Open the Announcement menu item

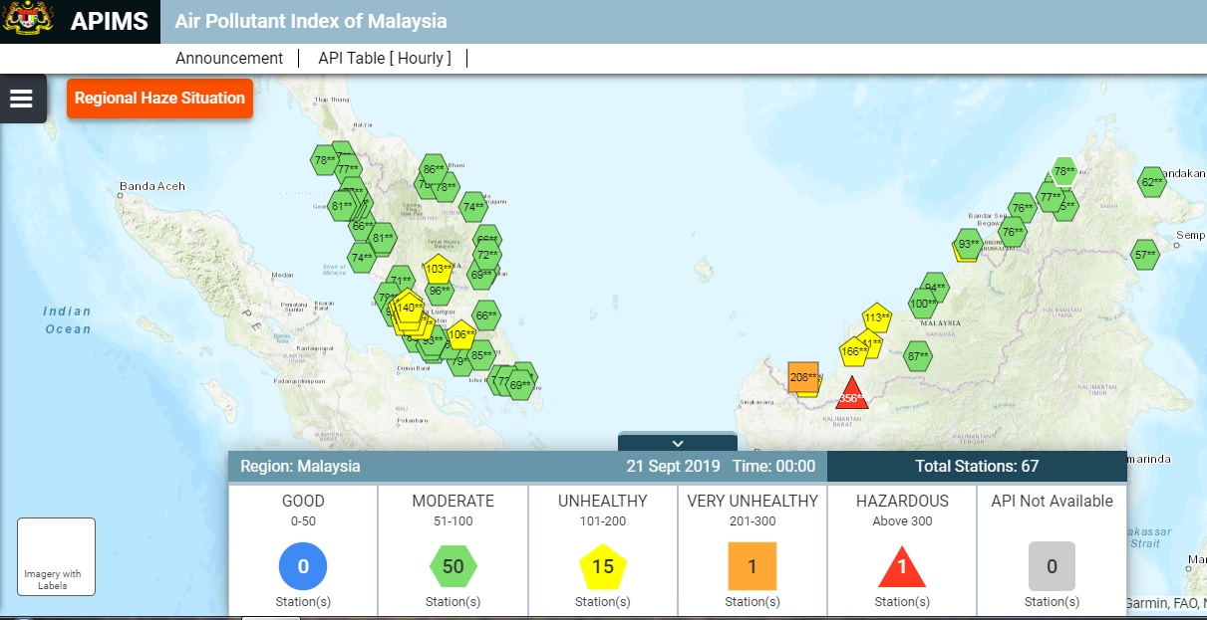pyautogui.click(x=229, y=58)
